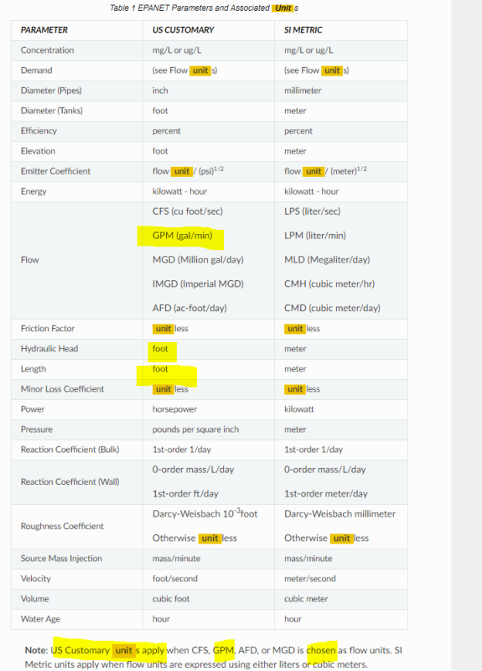Select the Elevation row label
This screenshot has height=671, width=482.
(x=38, y=151)
